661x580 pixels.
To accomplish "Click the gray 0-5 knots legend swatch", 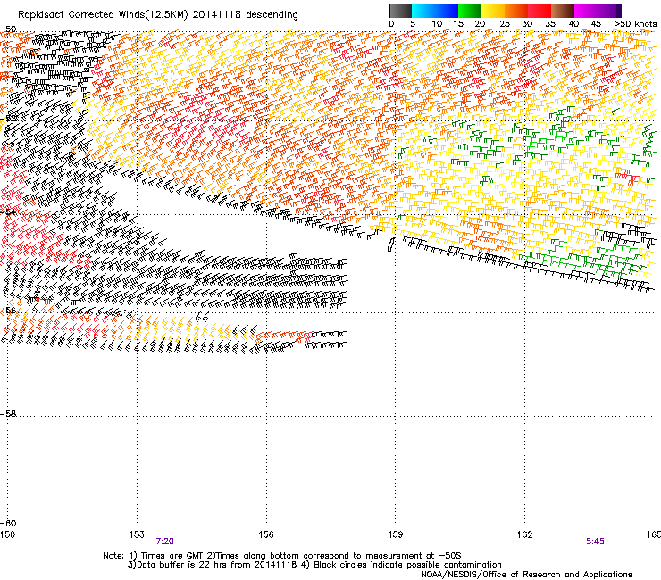I will click(400, 11).
